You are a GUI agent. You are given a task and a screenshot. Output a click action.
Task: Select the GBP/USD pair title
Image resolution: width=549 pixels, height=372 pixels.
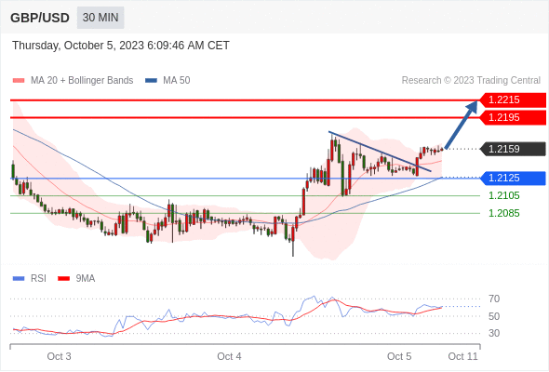pyautogui.click(x=40, y=18)
